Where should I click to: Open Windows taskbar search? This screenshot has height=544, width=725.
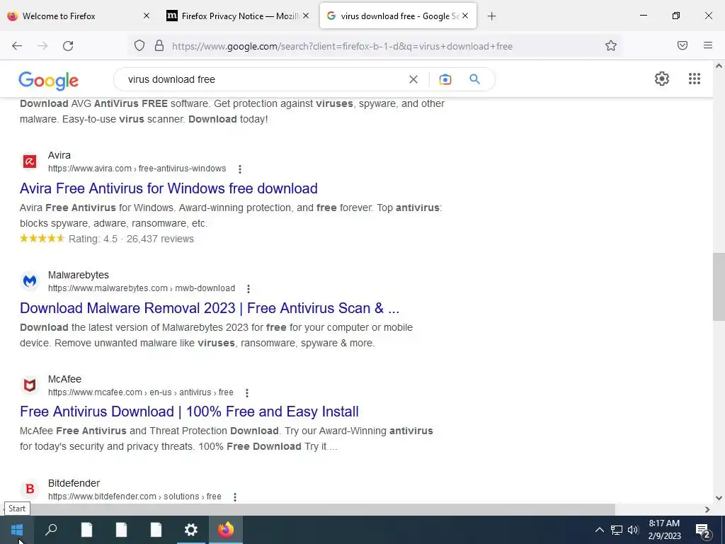pos(51,530)
